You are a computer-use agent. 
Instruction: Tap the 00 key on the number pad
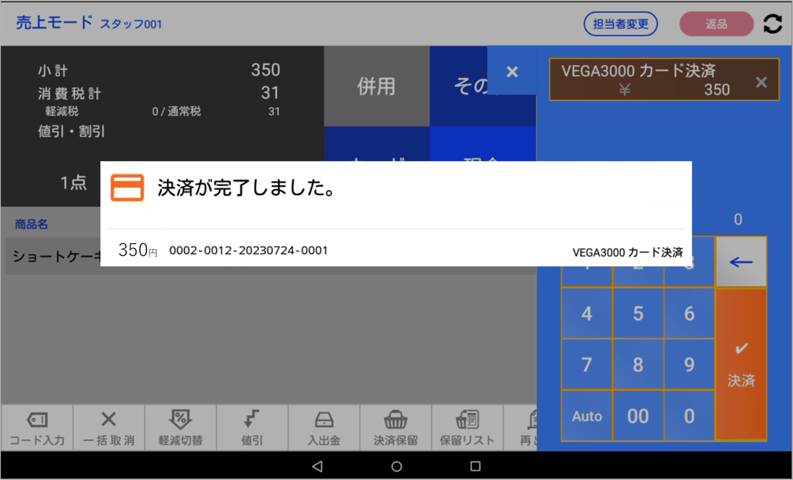[x=638, y=415]
